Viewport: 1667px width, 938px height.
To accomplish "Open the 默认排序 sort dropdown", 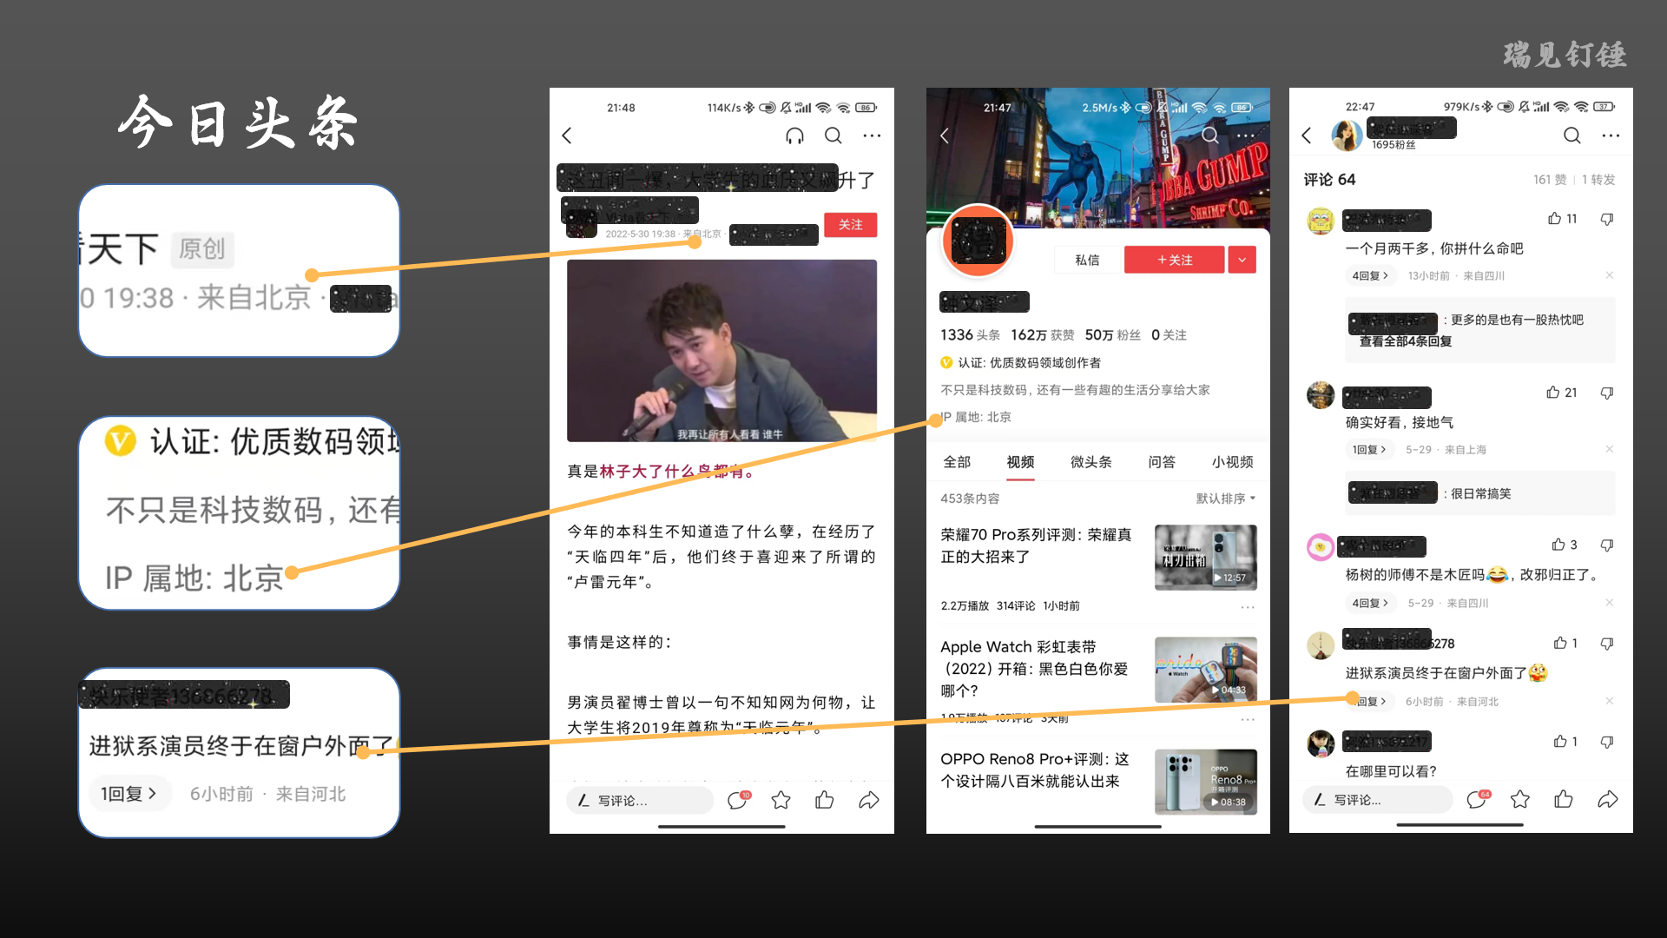I will (1225, 499).
